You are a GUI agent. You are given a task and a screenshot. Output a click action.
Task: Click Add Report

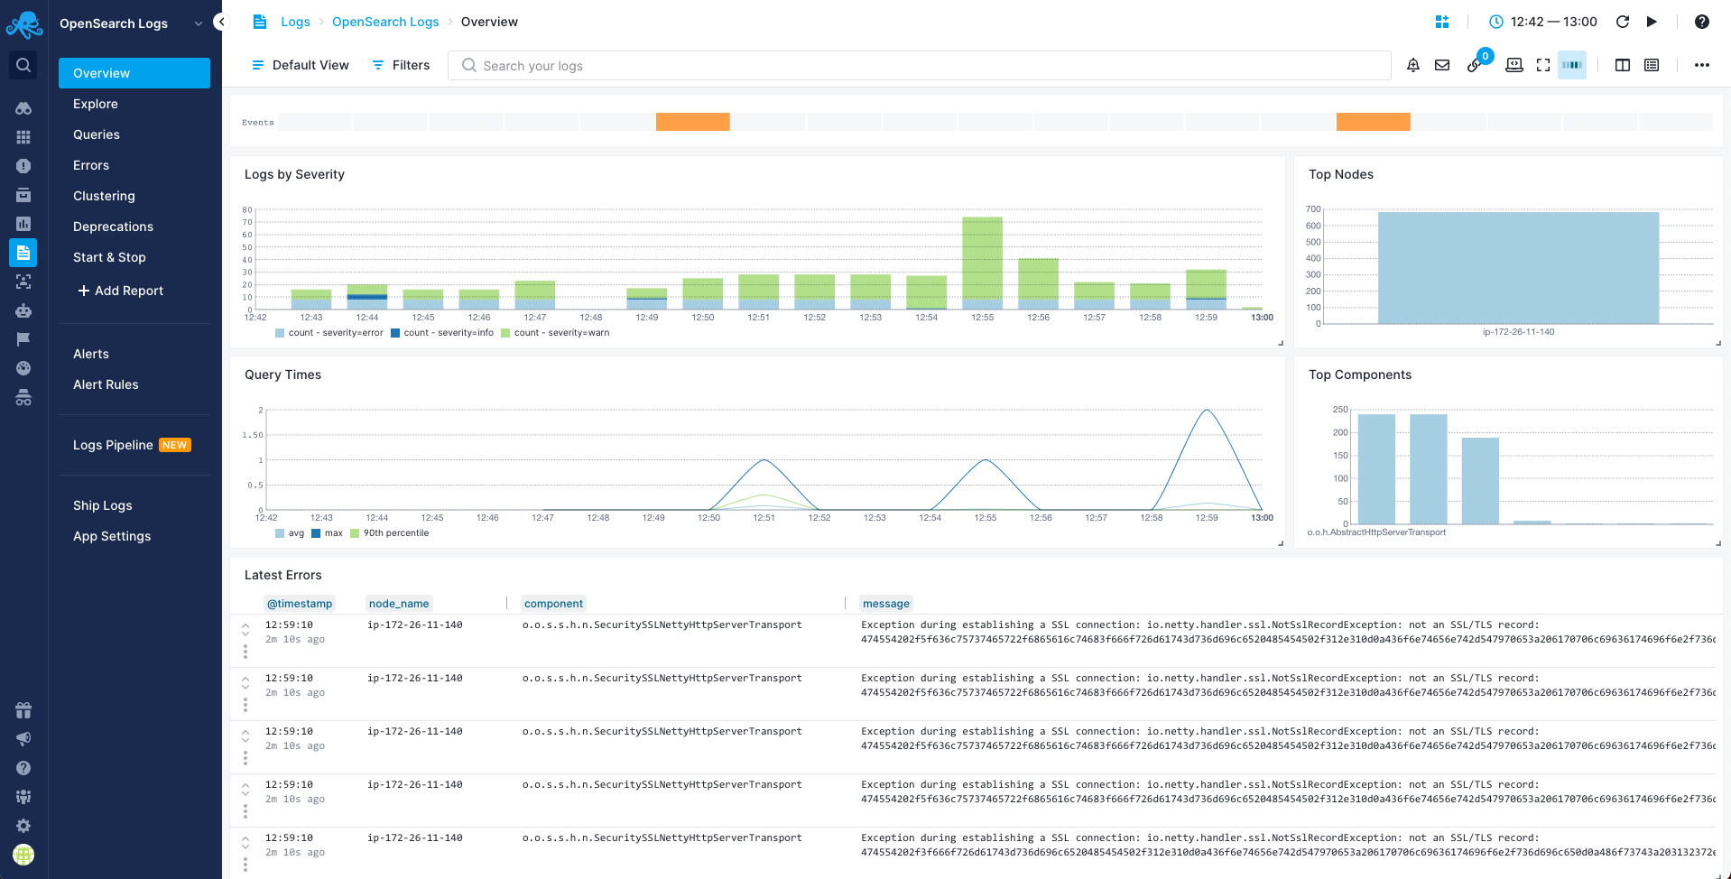click(x=120, y=291)
